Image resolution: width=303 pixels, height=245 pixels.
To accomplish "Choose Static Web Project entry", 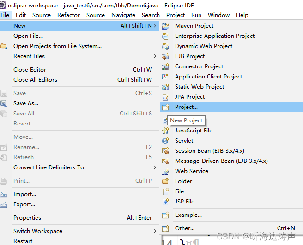I will (x=231, y=87).
